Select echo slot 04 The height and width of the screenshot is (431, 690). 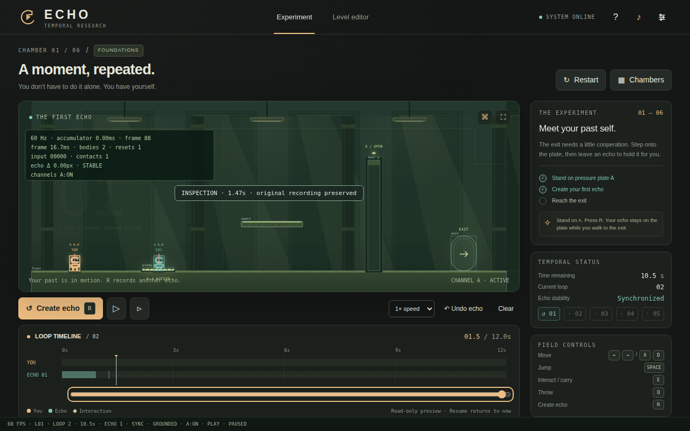[x=627, y=314]
